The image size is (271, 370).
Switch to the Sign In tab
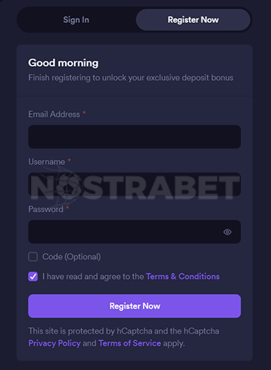pyautogui.click(x=76, y=20)
